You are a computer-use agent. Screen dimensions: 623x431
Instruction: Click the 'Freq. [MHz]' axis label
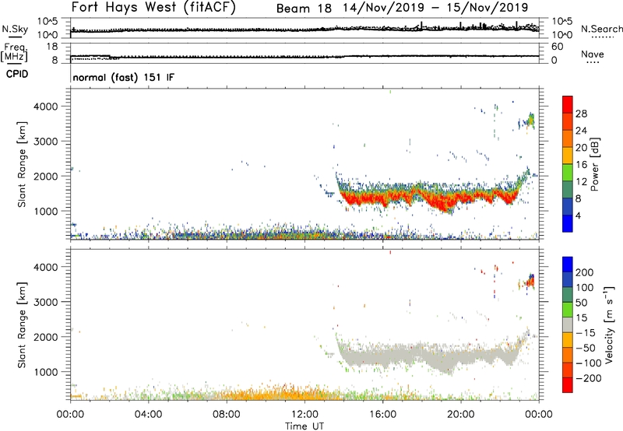click(x=15, y=52)
